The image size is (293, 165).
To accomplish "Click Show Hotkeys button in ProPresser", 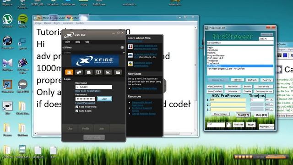I will (x=221, y=114).
